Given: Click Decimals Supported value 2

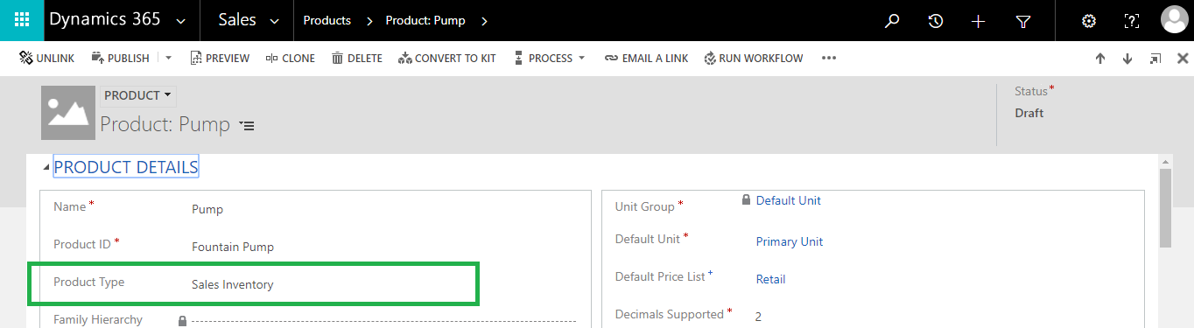Looking at the screenshot, I should point(758,317).
